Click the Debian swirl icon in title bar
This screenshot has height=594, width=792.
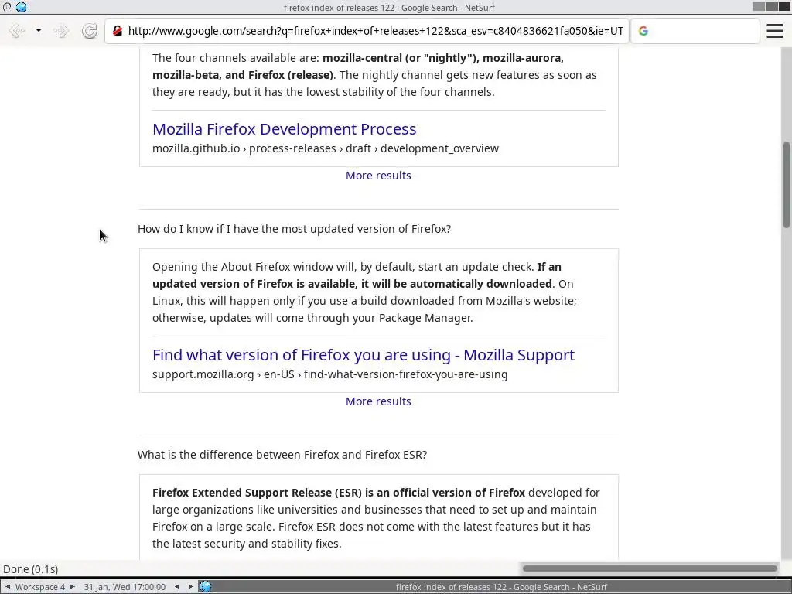click(7, 7)
